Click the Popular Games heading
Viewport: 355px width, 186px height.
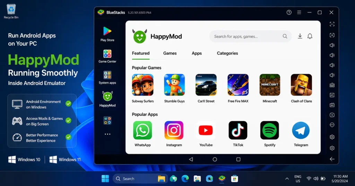147,68
